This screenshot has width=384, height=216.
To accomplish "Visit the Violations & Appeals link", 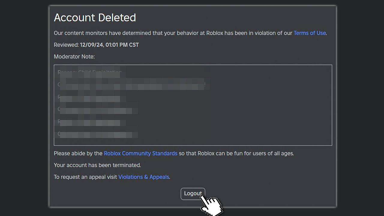I will tap(144, 177).
